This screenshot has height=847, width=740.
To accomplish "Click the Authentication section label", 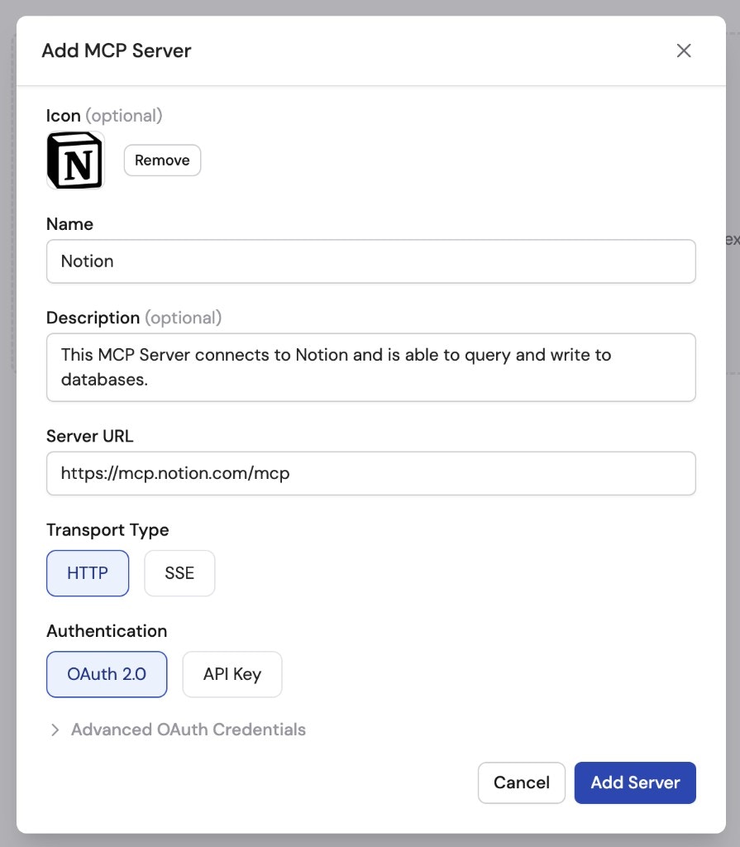I will coord(107,630).
